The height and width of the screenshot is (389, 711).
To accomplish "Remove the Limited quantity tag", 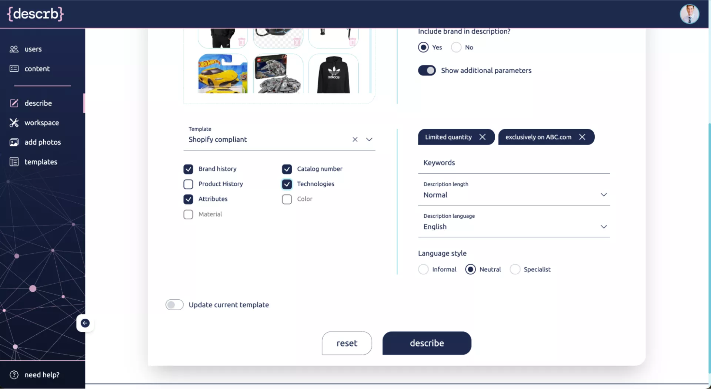I will pyautogui.click(x=482, y=137).
